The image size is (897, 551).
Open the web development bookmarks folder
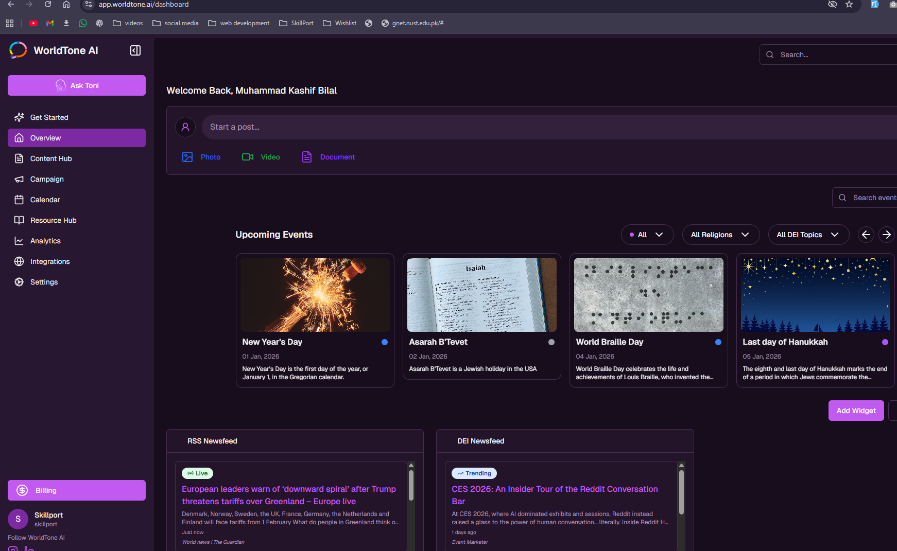[238, 23]
